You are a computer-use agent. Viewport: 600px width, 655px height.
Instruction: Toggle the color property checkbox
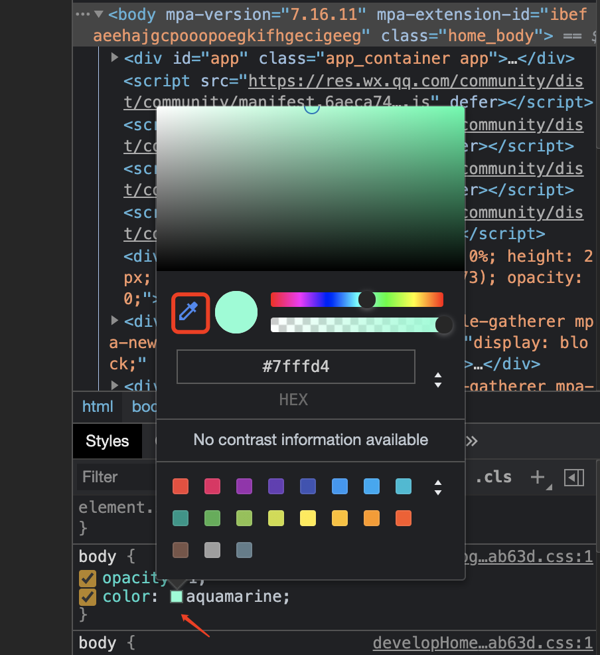tap(87, 597)
